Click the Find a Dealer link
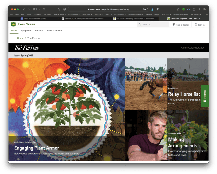 pyautogui.click(x=180, y=25)
